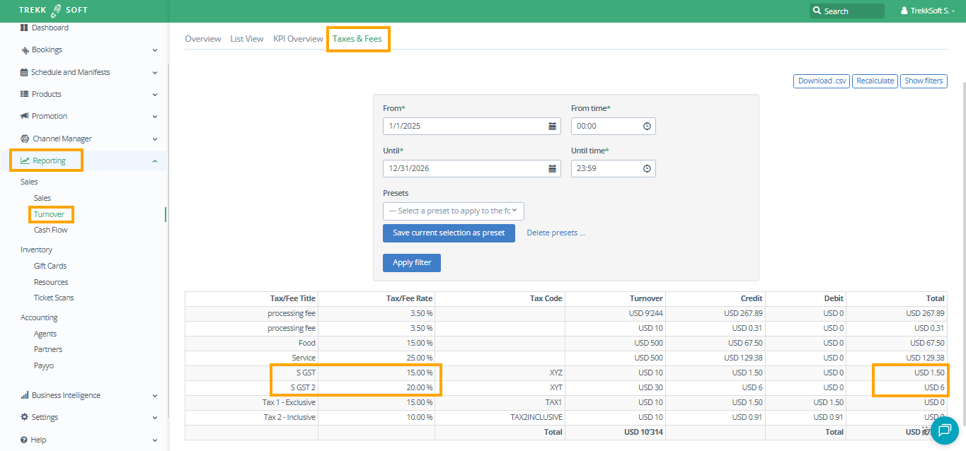Click the Download .csv button

coord(822,81)
